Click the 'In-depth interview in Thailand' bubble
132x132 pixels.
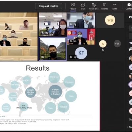pyautogui.click(x=55, y=92)
